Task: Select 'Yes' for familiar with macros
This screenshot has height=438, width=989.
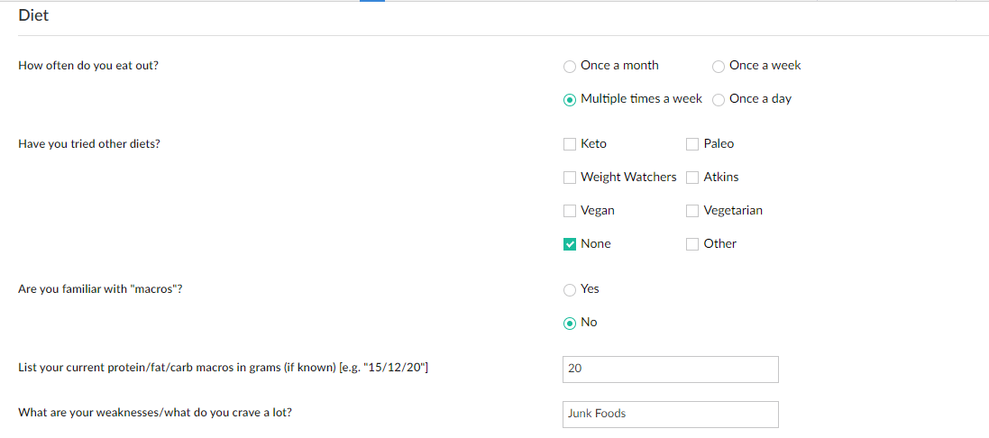Action: coord(570,289)
